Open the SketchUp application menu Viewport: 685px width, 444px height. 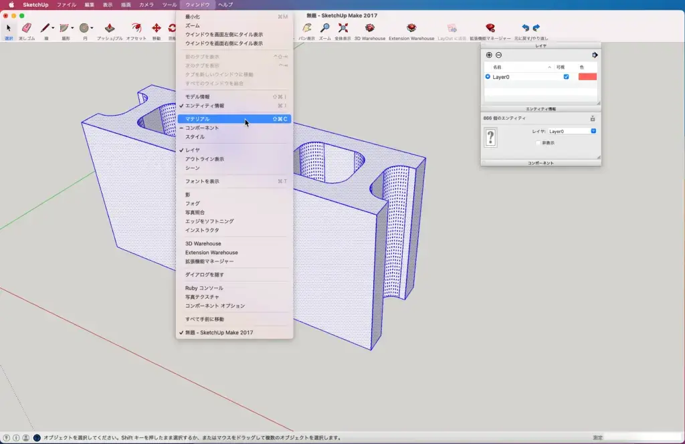(35, 5)
